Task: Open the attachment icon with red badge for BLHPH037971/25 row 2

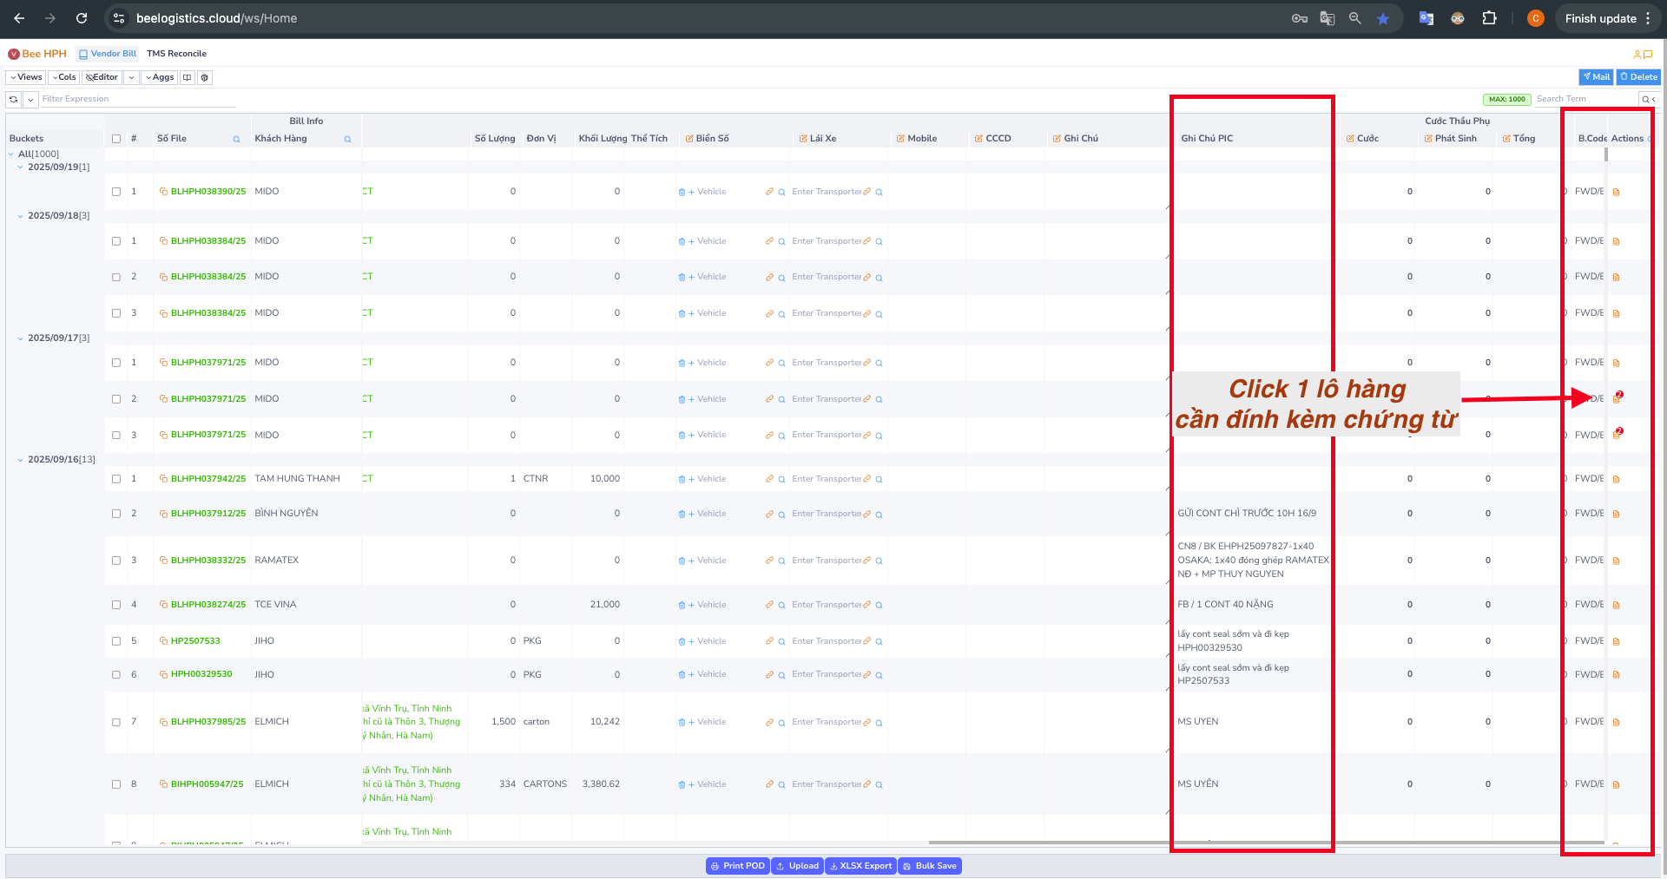Action: pyautogui.click(x=1617, y=399)
